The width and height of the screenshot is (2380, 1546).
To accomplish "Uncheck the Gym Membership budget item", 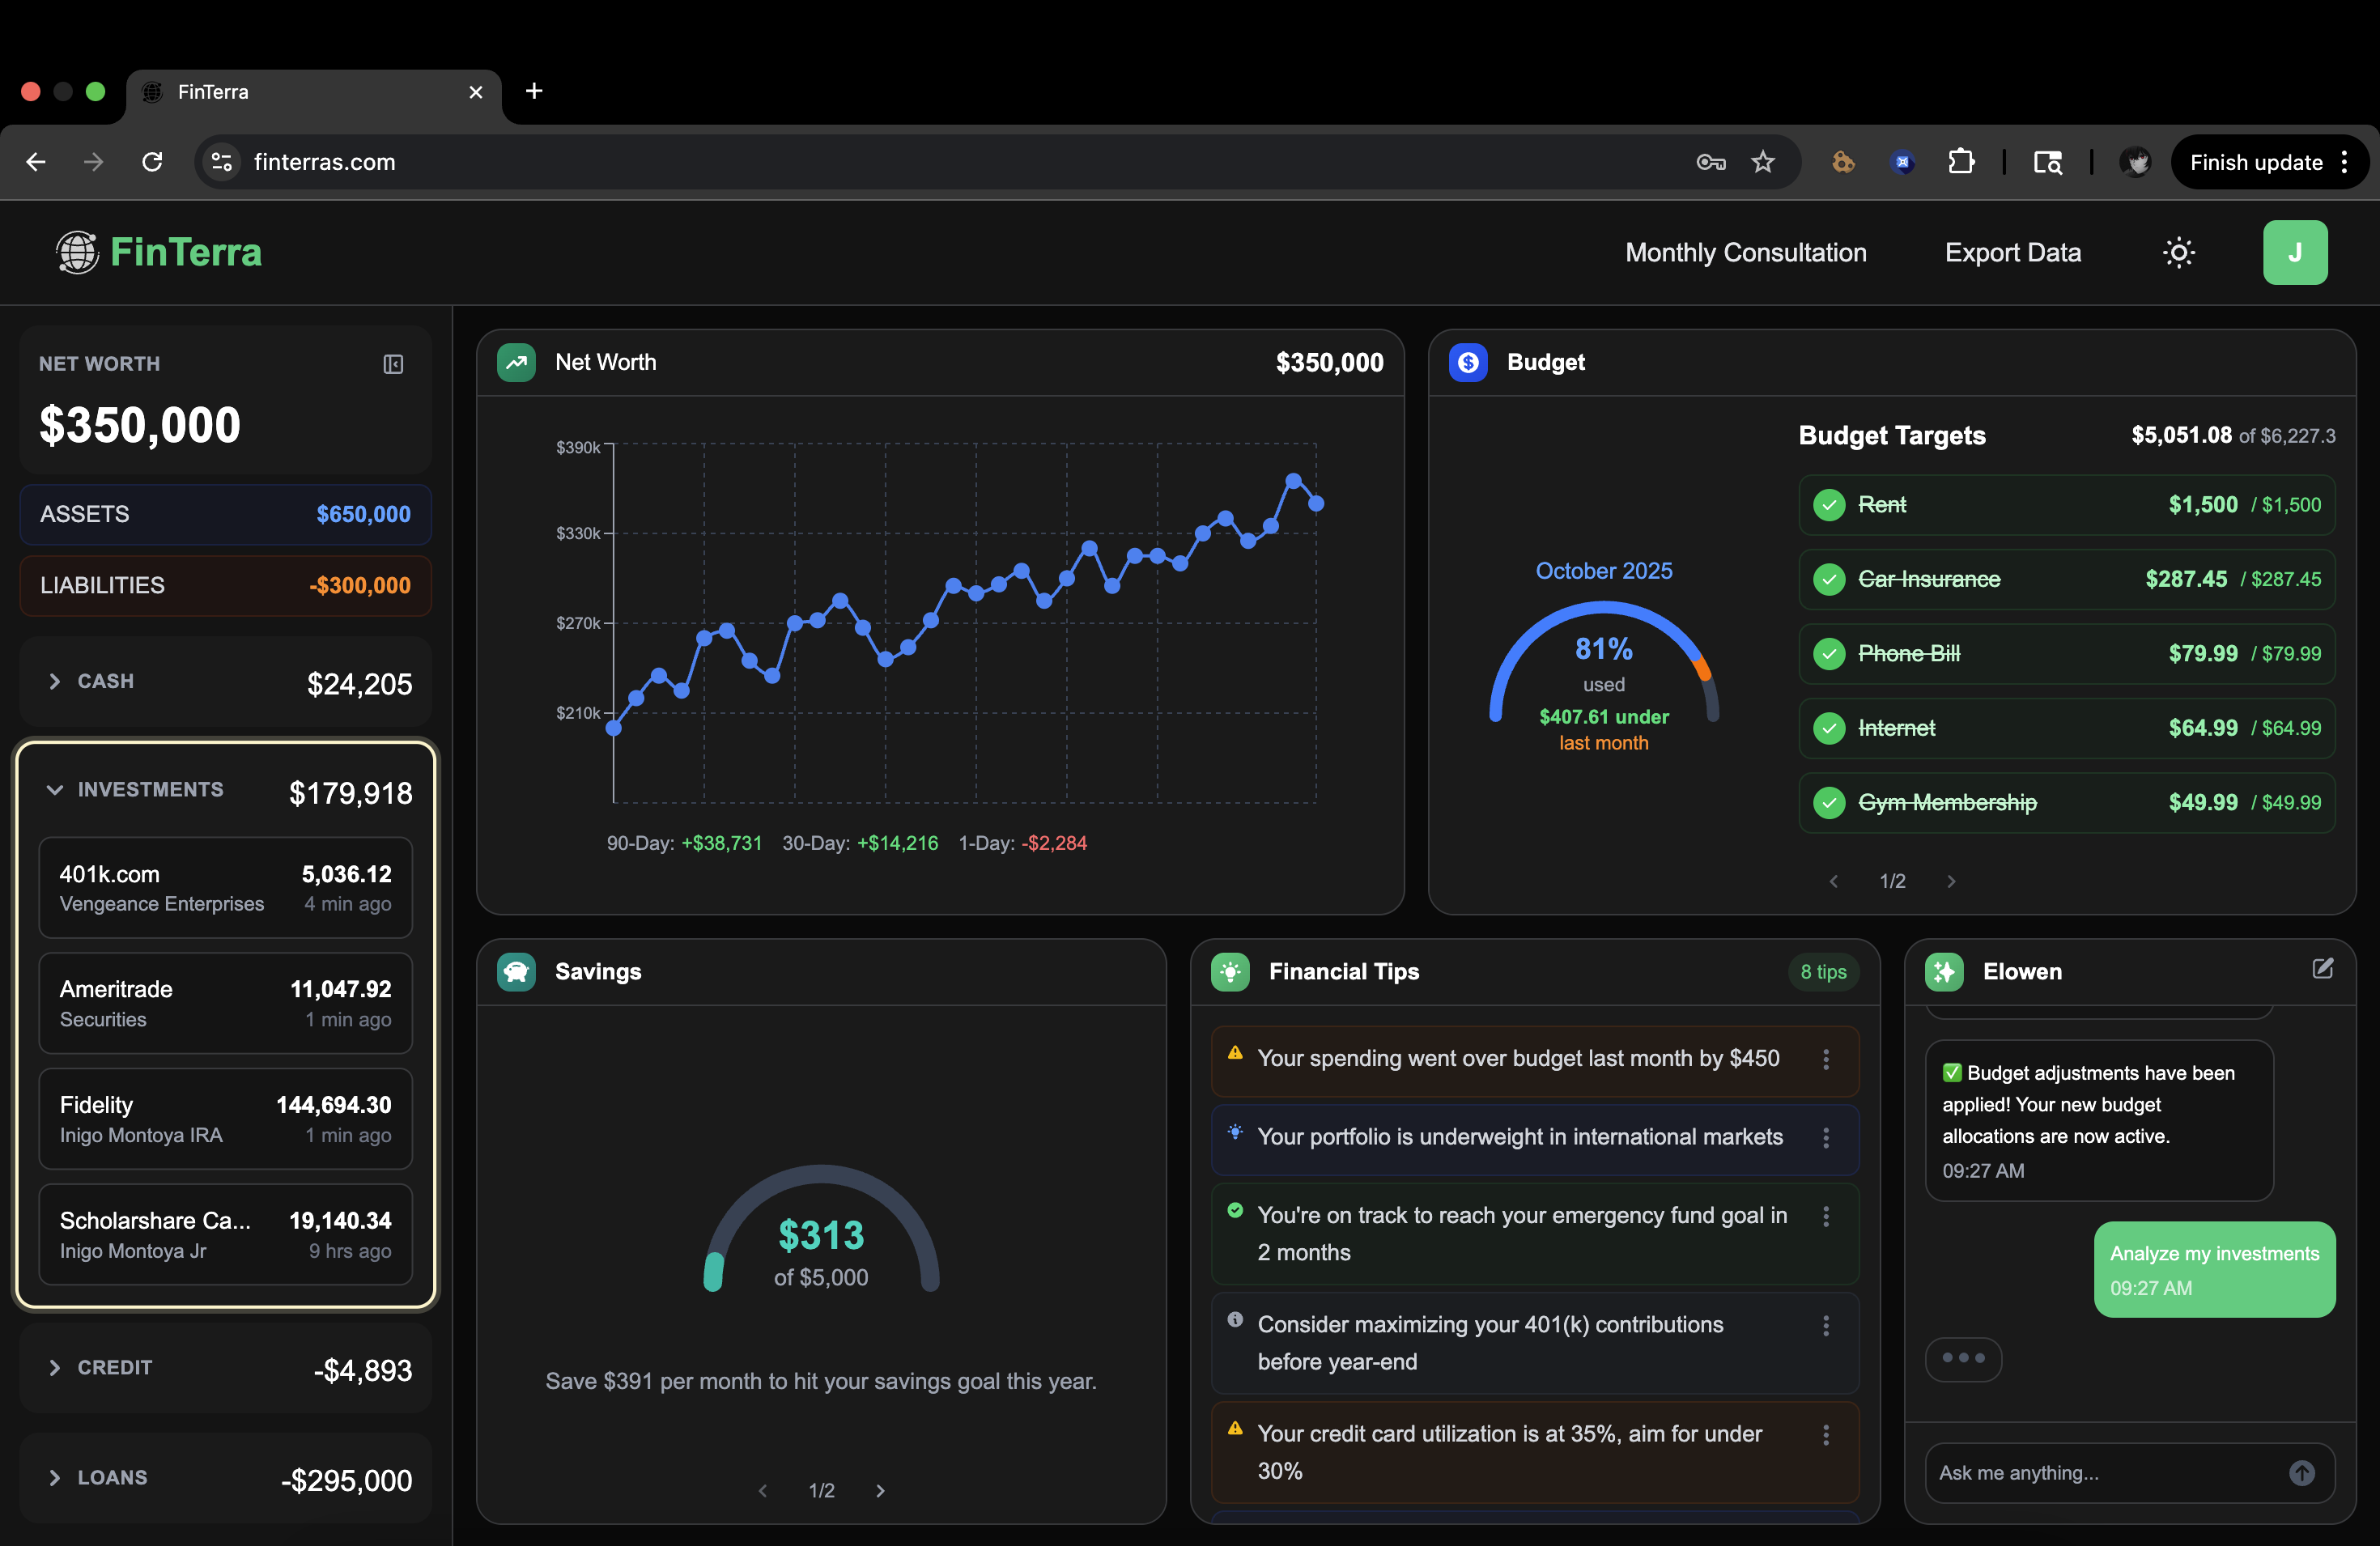I will [x=1829, y=803].
